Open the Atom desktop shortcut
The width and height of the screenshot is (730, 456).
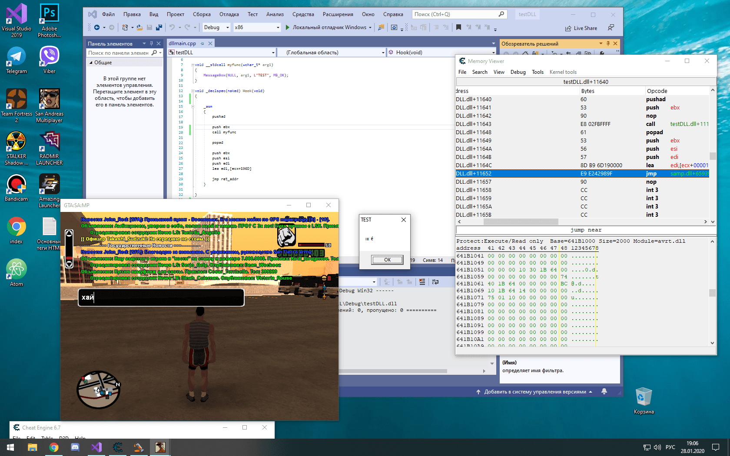(x=17, y=273)
